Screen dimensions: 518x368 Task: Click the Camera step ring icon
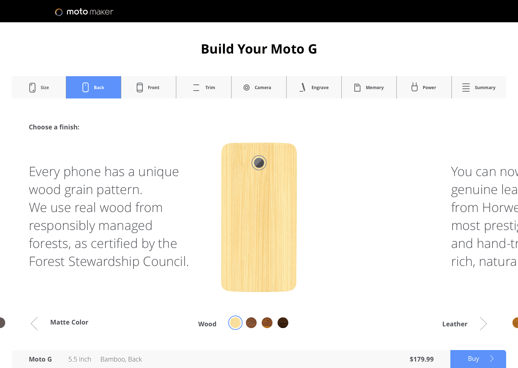pos(247,87)
